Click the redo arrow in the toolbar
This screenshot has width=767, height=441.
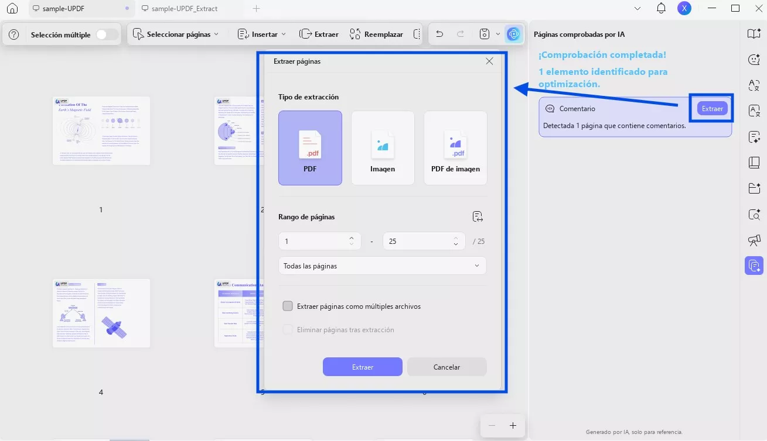coord(461,34)
